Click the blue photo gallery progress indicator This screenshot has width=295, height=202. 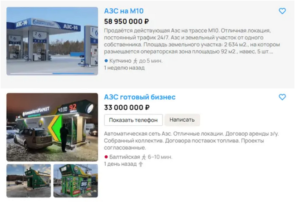tap(74, 74)
